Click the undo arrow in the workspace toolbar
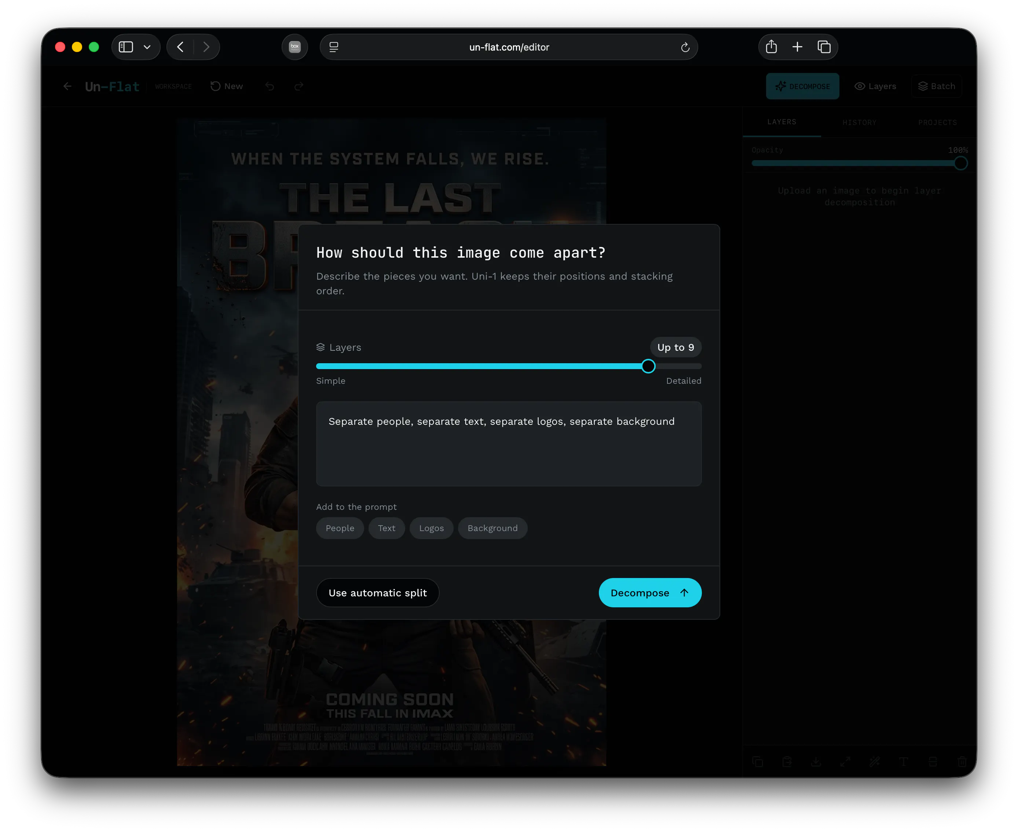The image size is (1018, 832). (x=270, y=86)
